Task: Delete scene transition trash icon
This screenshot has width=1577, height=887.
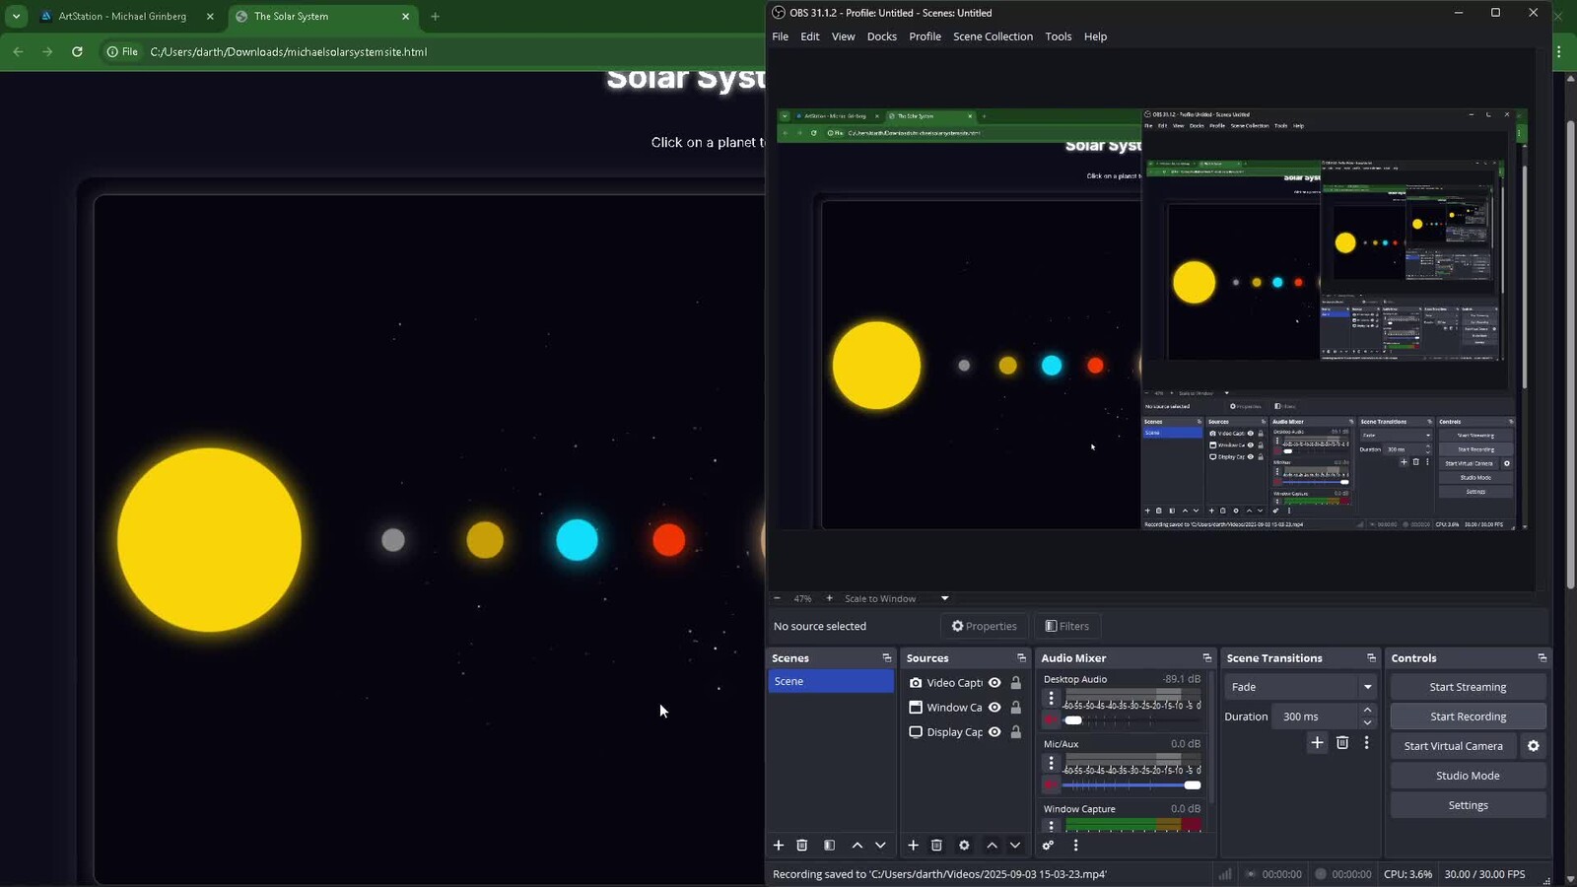Action: click(1342, 743)
